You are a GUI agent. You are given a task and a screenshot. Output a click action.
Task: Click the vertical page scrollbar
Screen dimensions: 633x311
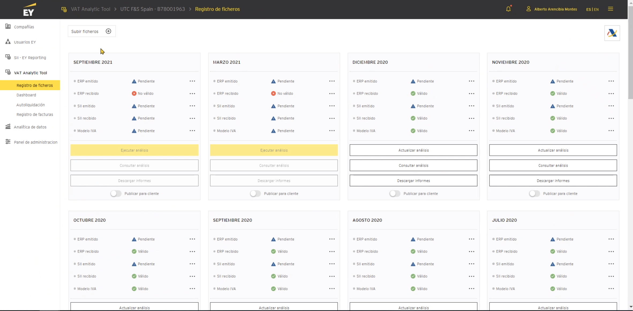click(630, 53)
